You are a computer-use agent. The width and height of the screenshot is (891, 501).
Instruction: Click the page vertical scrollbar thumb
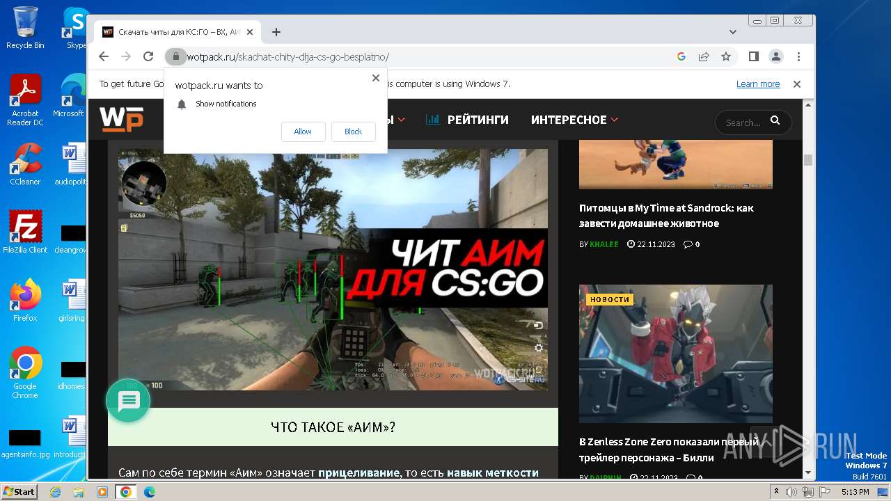click(808, 160)
